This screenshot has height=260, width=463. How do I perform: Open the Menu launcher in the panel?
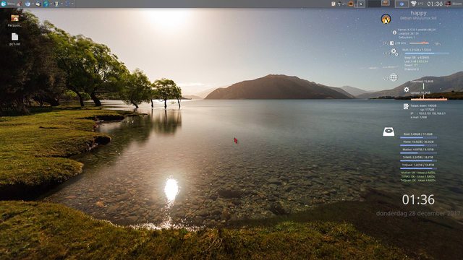[8, 4]
